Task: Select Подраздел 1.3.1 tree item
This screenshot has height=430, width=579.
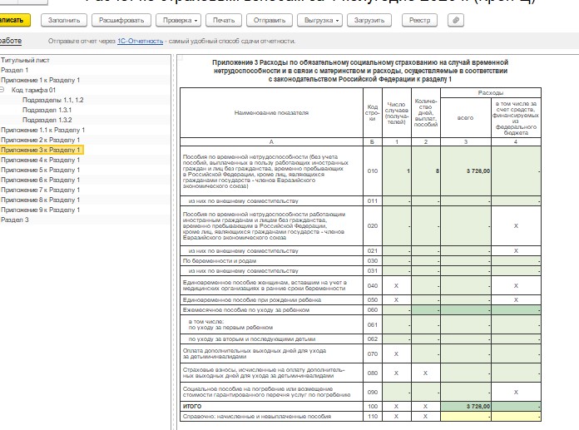Action: point(47,110)
